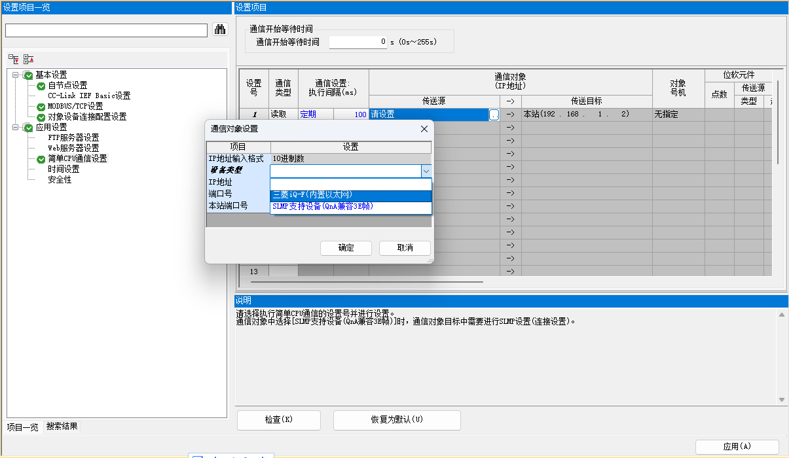
Task: Click the 取消 button
Action: click(x=405, y=248)
